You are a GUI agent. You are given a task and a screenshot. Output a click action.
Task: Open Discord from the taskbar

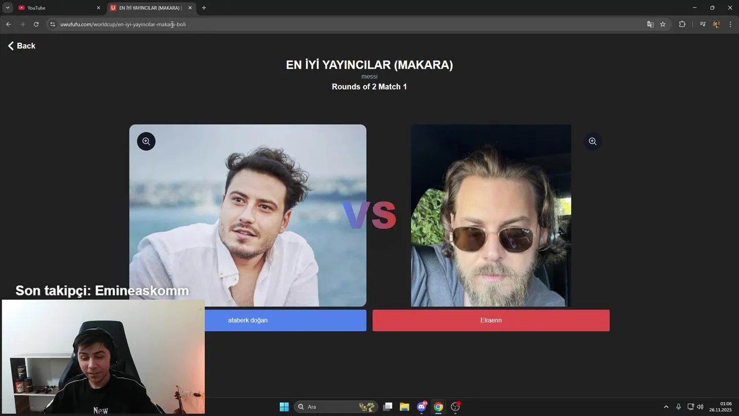pos(421,407)
